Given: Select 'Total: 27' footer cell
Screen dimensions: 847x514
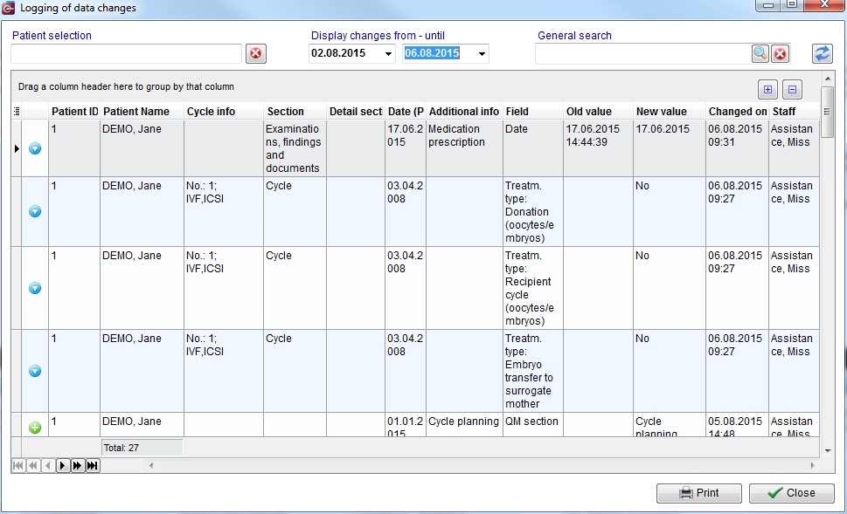Looking at the screenshot, I should pos(142,448).
